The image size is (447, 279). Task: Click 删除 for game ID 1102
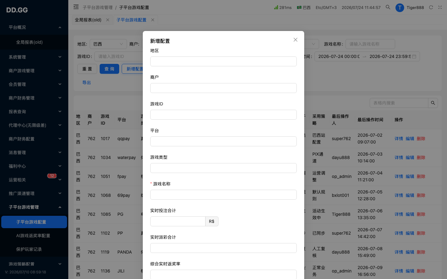coord(421,233)
